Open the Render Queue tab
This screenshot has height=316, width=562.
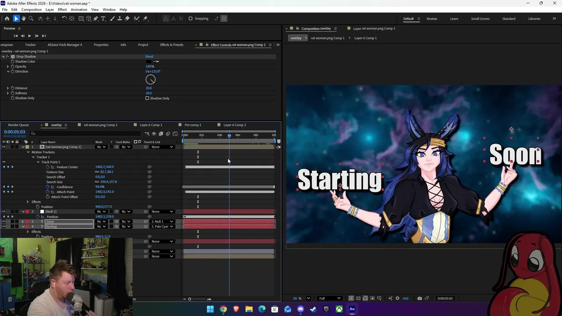[x=18, y=125]
